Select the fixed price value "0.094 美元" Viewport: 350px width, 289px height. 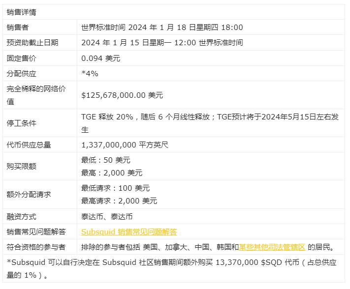(100, 58)
